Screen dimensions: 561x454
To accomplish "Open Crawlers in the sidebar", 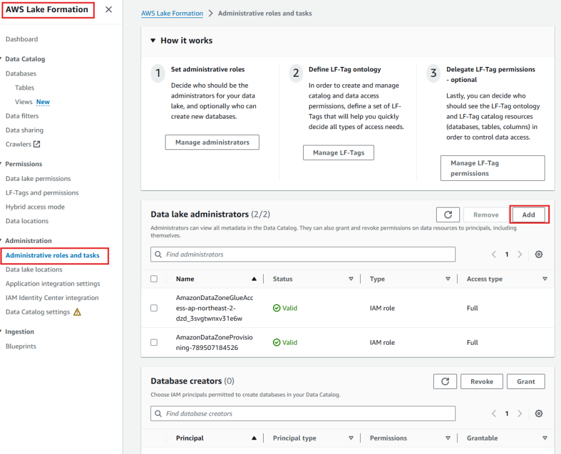I will pyautogui.click(x=18, y=144).
